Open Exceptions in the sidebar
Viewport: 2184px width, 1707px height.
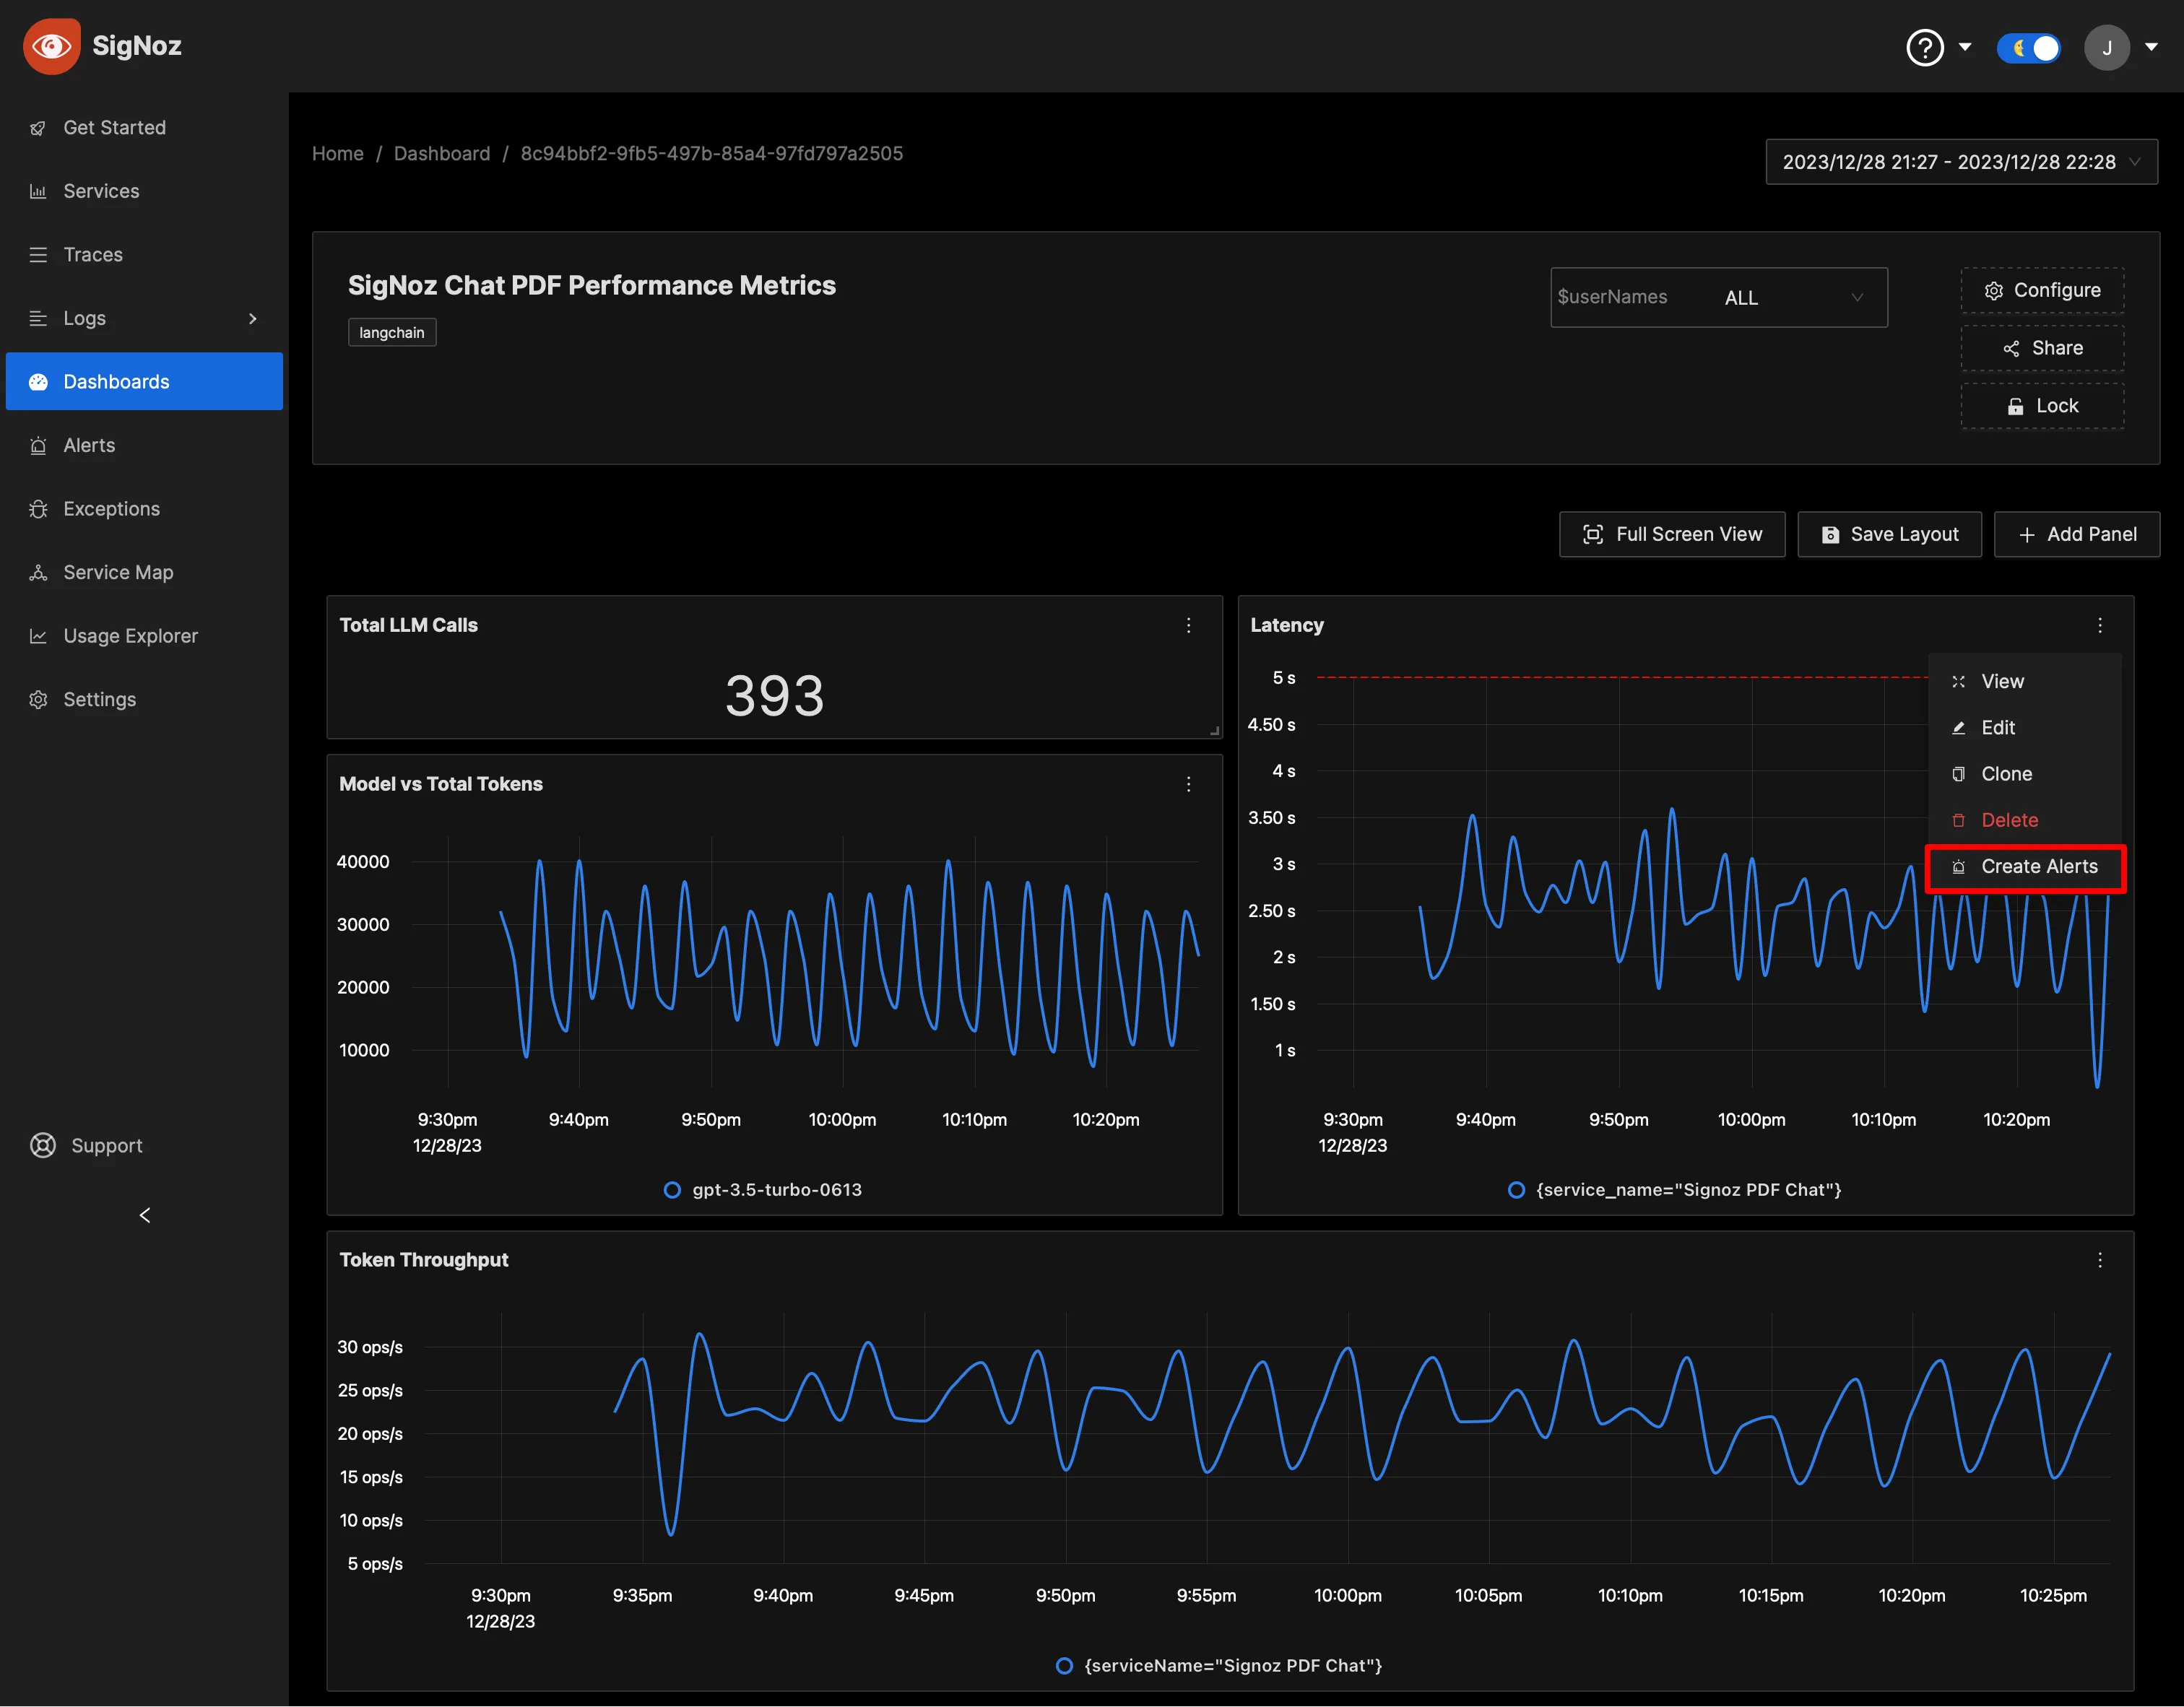tap(144, 509)
